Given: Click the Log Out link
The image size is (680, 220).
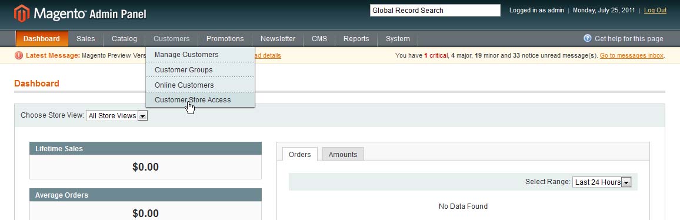Looking at the screenshot, I should (x=655, y=11).
